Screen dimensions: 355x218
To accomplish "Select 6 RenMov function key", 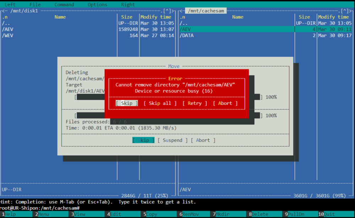I will 195,214.
